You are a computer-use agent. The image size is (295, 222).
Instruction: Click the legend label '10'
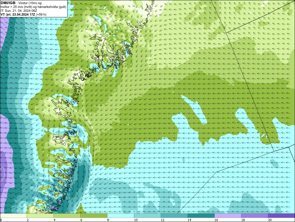point(136,220)
